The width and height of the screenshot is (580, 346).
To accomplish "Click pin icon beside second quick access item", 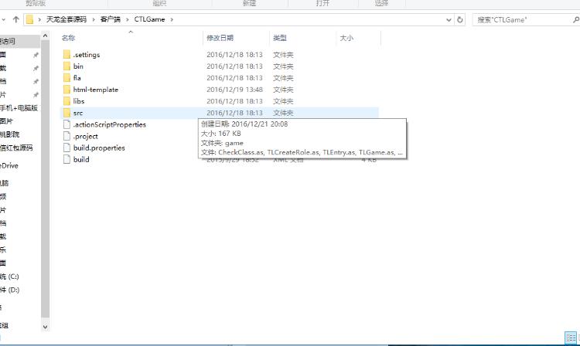I will click(36, 68).
